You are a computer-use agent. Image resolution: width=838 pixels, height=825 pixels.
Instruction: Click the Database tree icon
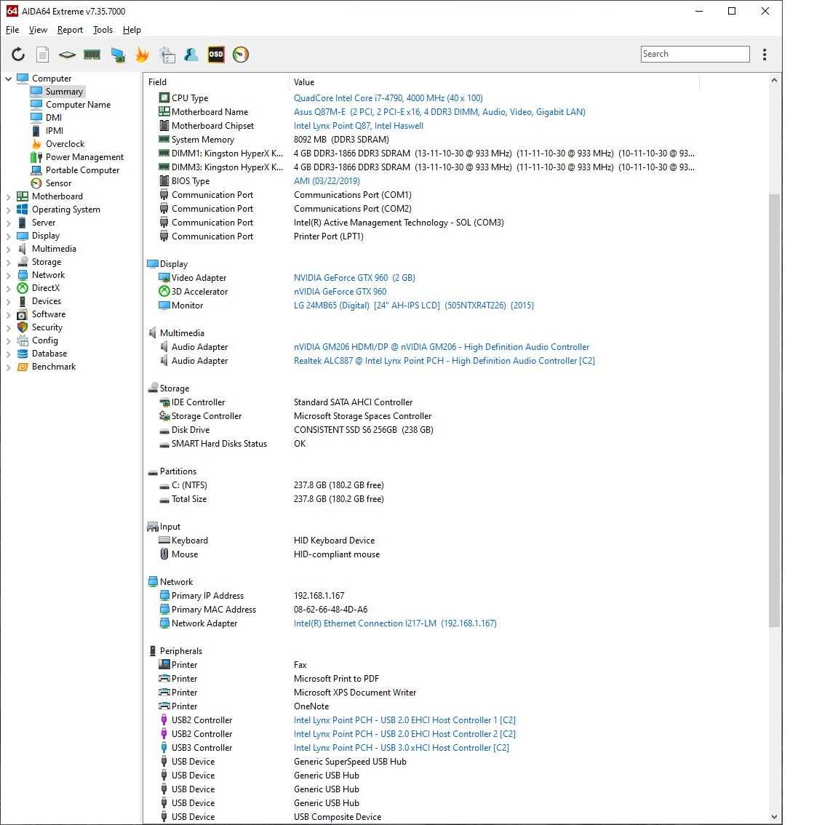click(x=23, y=354)
